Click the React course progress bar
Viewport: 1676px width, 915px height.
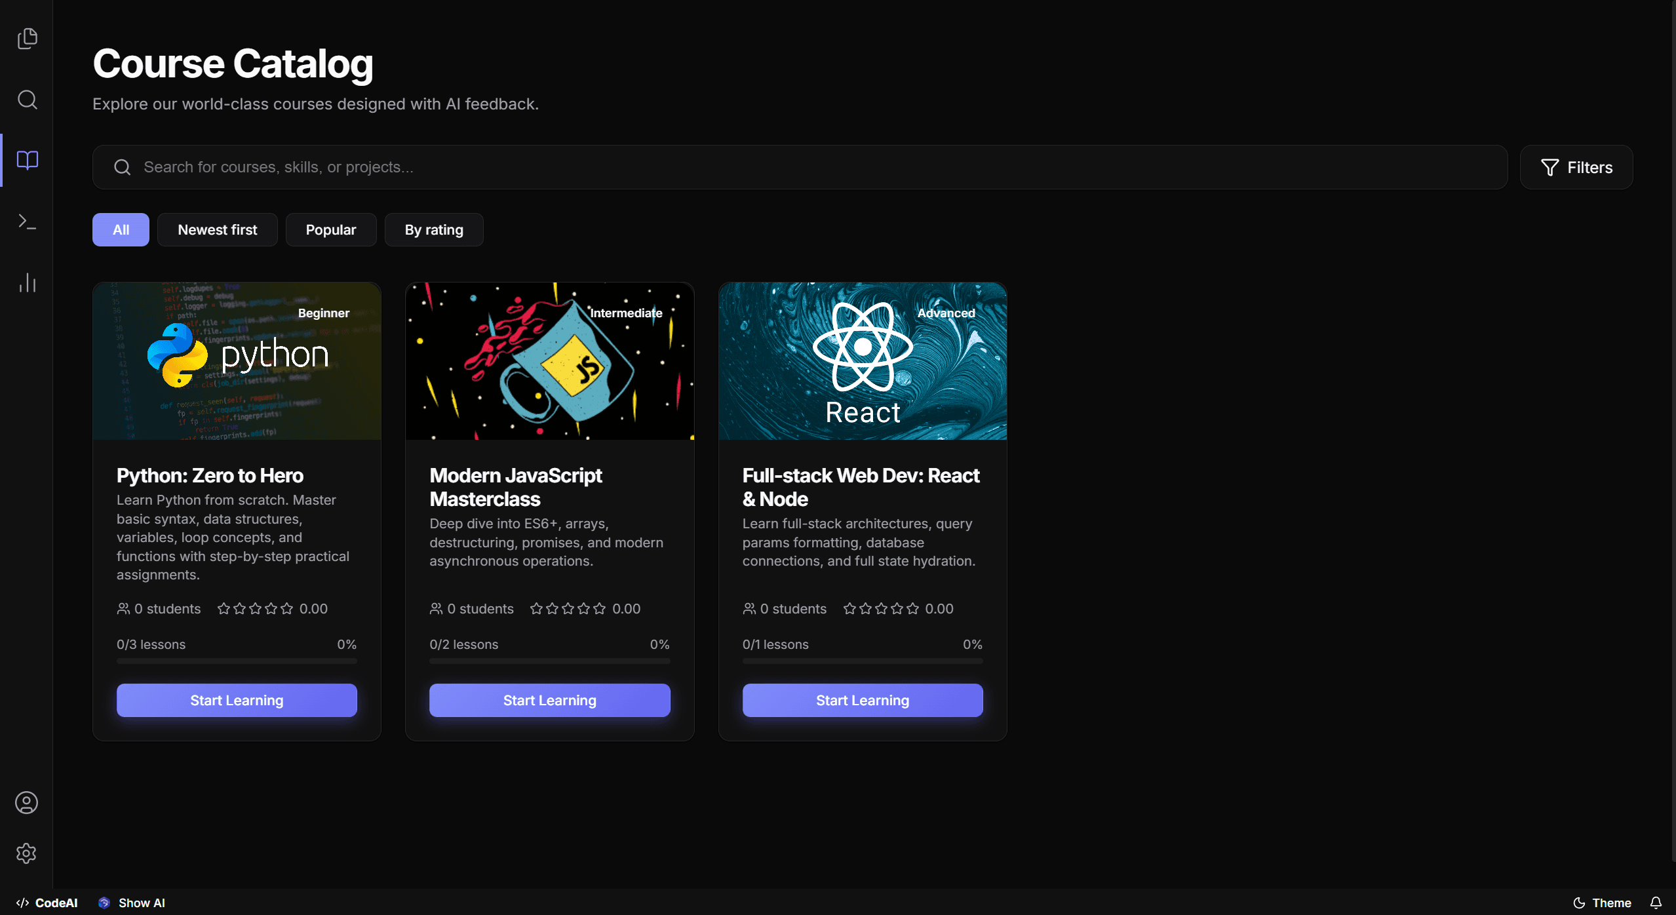[x=863, y=661]
